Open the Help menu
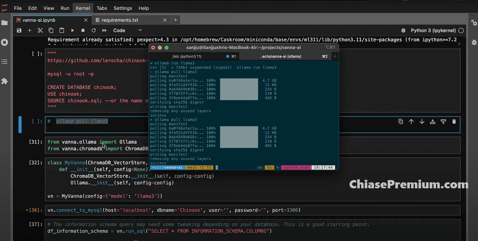Viewport: 478px width, 241px height. [x=144, y=8]
